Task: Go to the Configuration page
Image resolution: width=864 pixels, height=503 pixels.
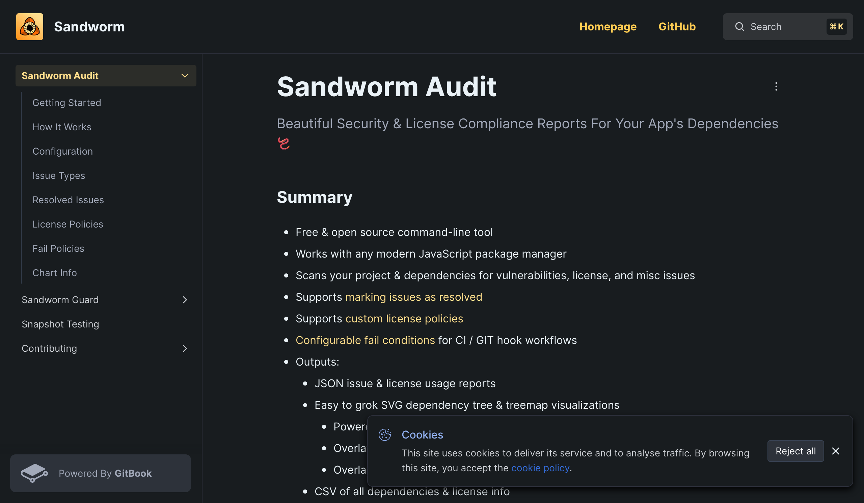Action: (x=63, y=152)
